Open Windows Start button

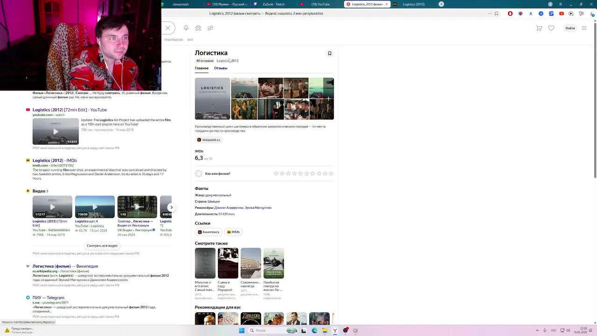point(242,330)
